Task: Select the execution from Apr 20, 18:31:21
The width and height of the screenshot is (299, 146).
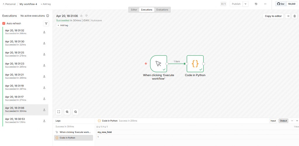Action: (x=25, y=76)
